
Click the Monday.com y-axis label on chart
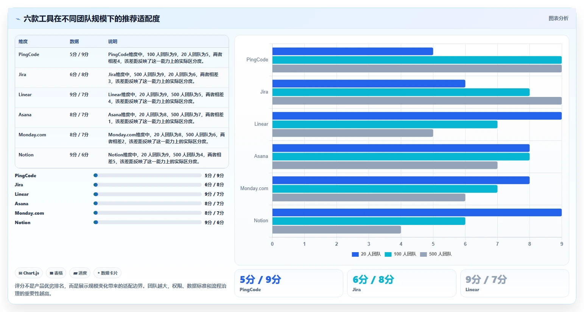point(254,189)
